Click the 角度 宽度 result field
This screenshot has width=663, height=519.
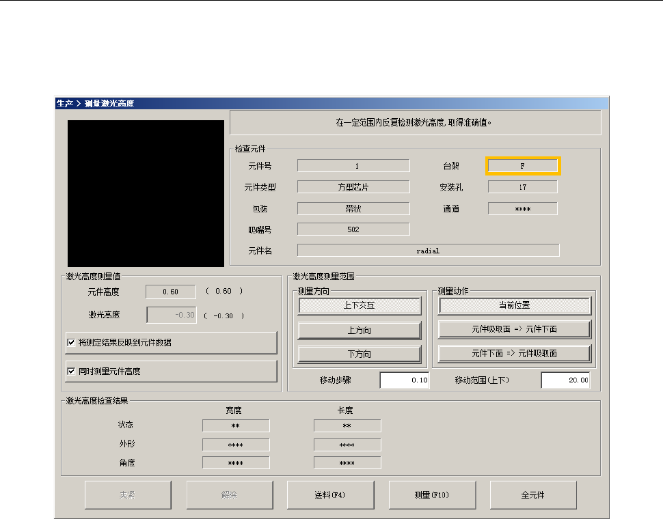236,463
